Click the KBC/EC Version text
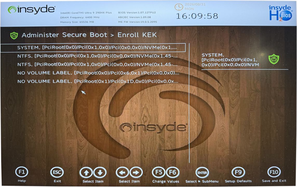 pos(134,17)
